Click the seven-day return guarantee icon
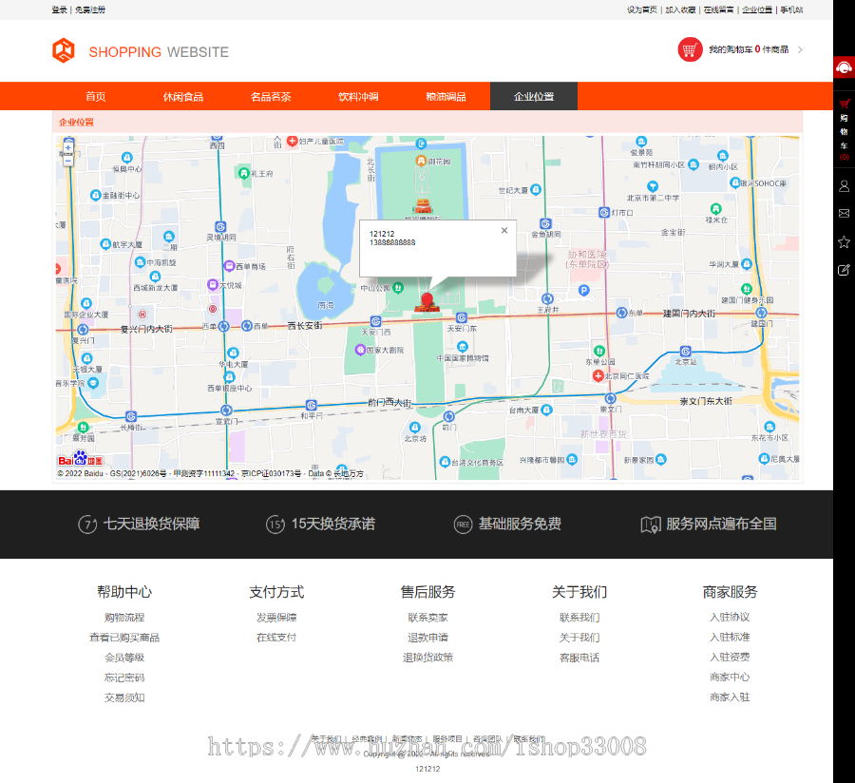This screenshot has height=783, width=855. pyautogui.click(x=87, y=524)
